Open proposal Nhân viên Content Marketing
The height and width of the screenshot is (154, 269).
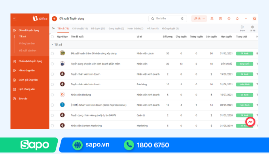tap(86, 126)
